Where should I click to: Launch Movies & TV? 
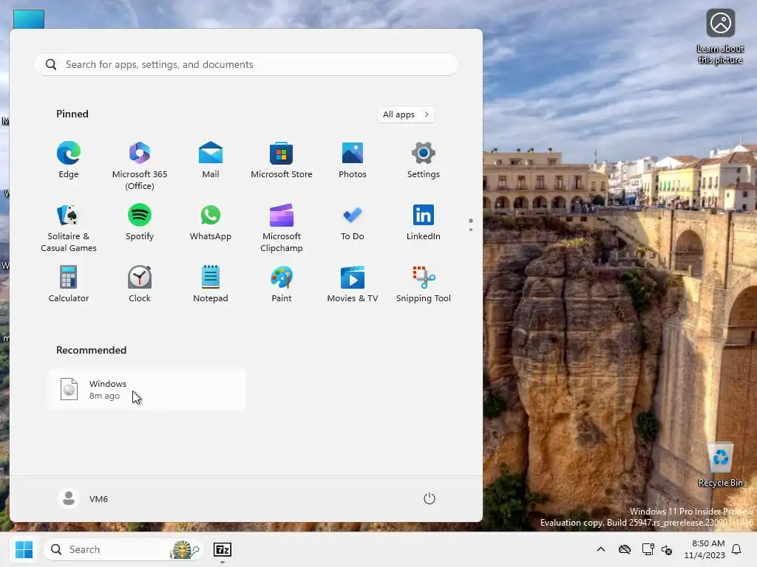(x=353, y=284)
